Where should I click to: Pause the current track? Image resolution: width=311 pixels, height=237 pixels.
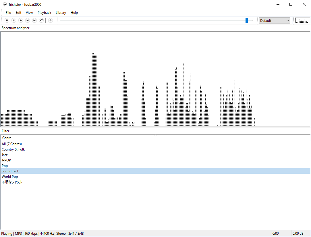14,20
